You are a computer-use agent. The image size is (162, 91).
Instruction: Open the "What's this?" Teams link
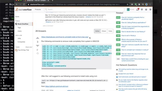click(x=29, y=47)
